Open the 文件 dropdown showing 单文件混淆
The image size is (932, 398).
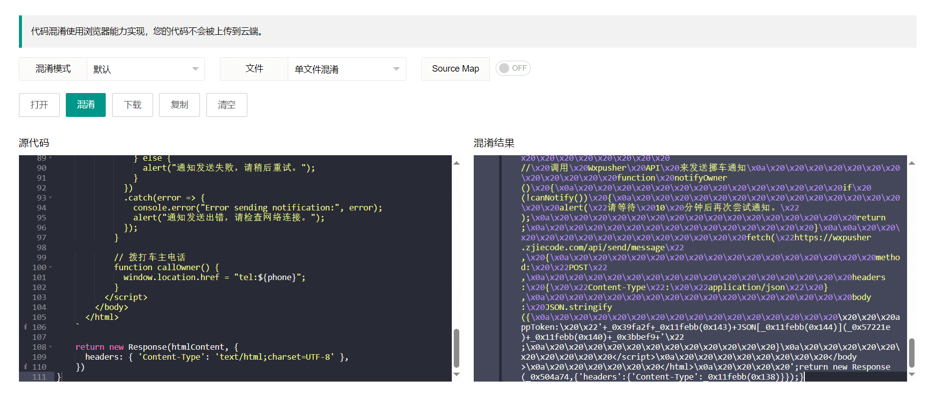coord(347,69)
